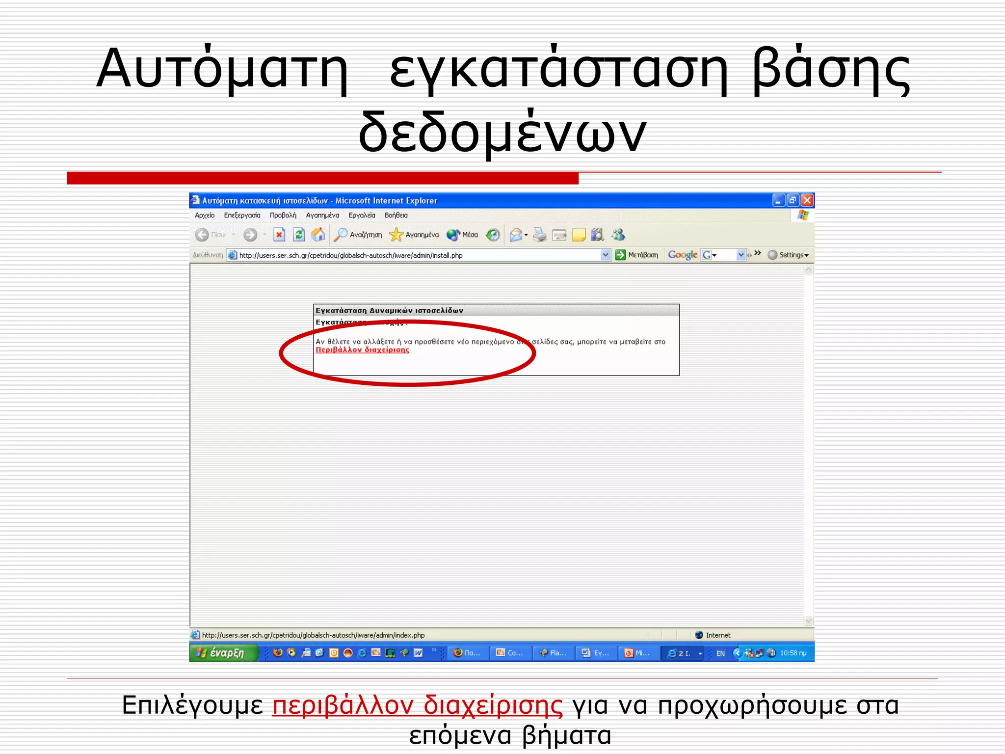
Task: Click the Μετάβαση go button
Action: [x=637, y=255]
